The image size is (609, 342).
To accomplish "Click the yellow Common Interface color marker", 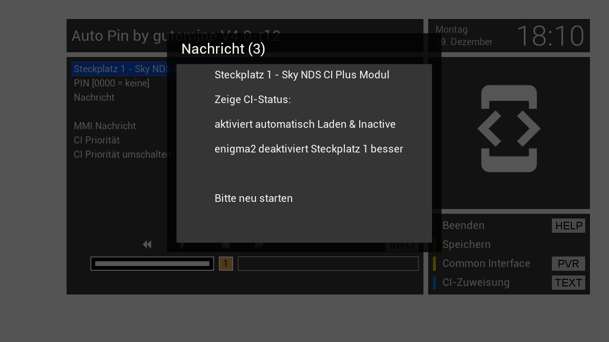I will pos(434,264).
